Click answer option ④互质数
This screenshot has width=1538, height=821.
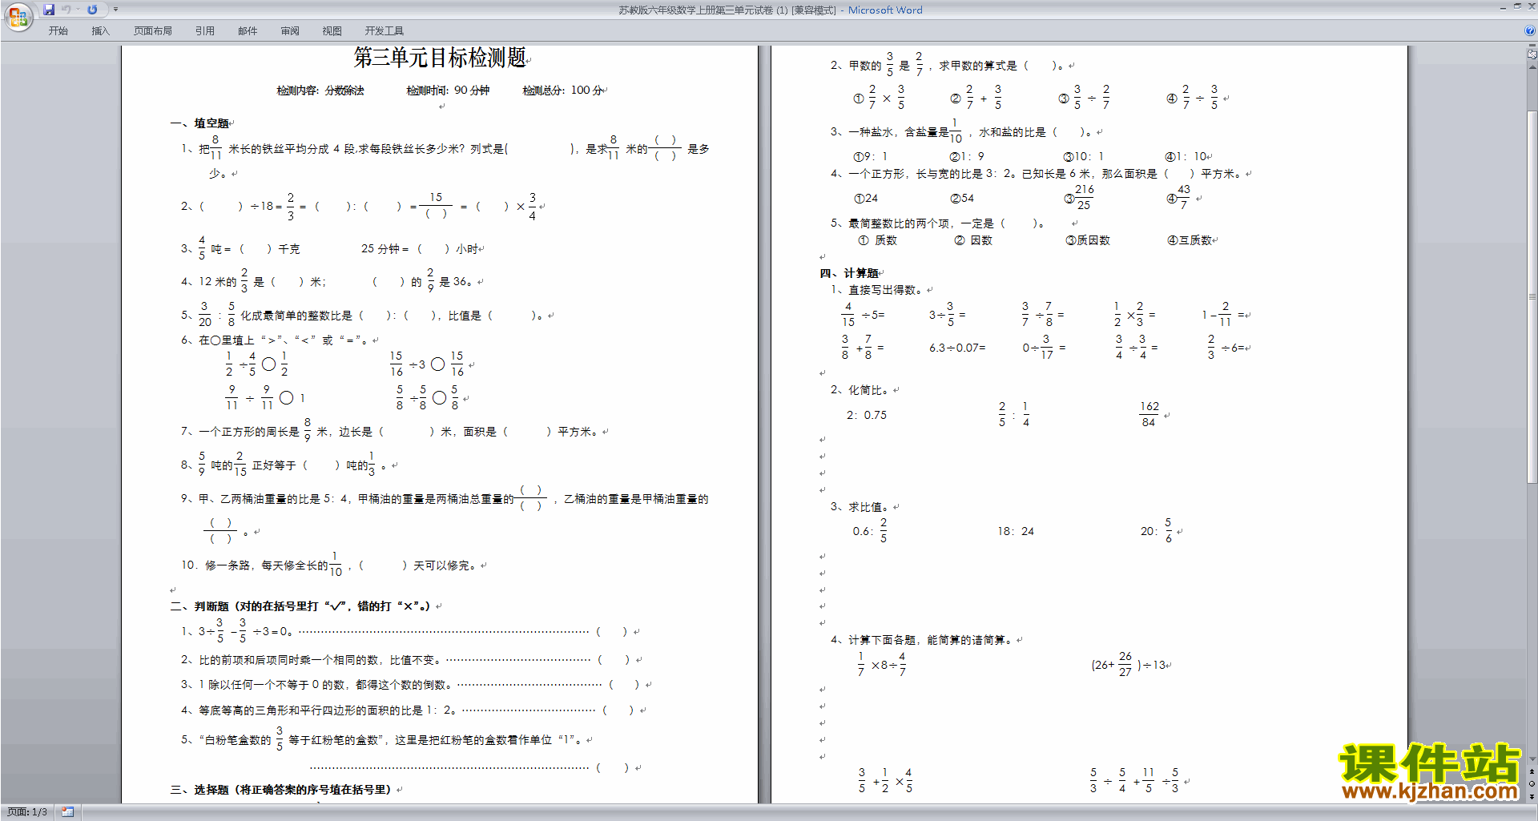coord(1190,240)
